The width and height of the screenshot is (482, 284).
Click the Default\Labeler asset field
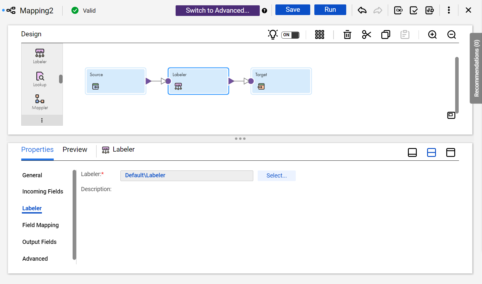click(x=187, y=175)
